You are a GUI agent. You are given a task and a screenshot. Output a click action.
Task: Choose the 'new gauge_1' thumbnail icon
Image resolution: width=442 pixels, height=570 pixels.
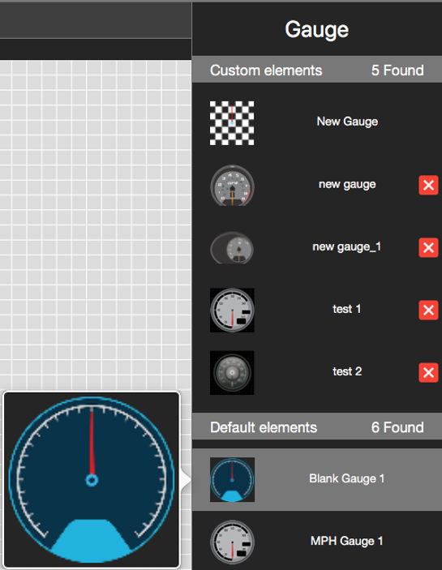tap(232, 247)
